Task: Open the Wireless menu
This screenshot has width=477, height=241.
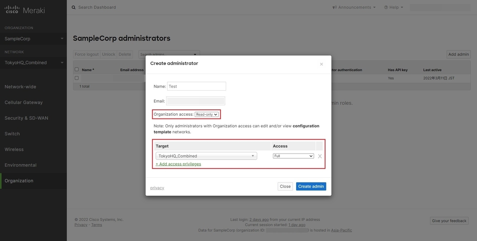Action: (14, 150)
